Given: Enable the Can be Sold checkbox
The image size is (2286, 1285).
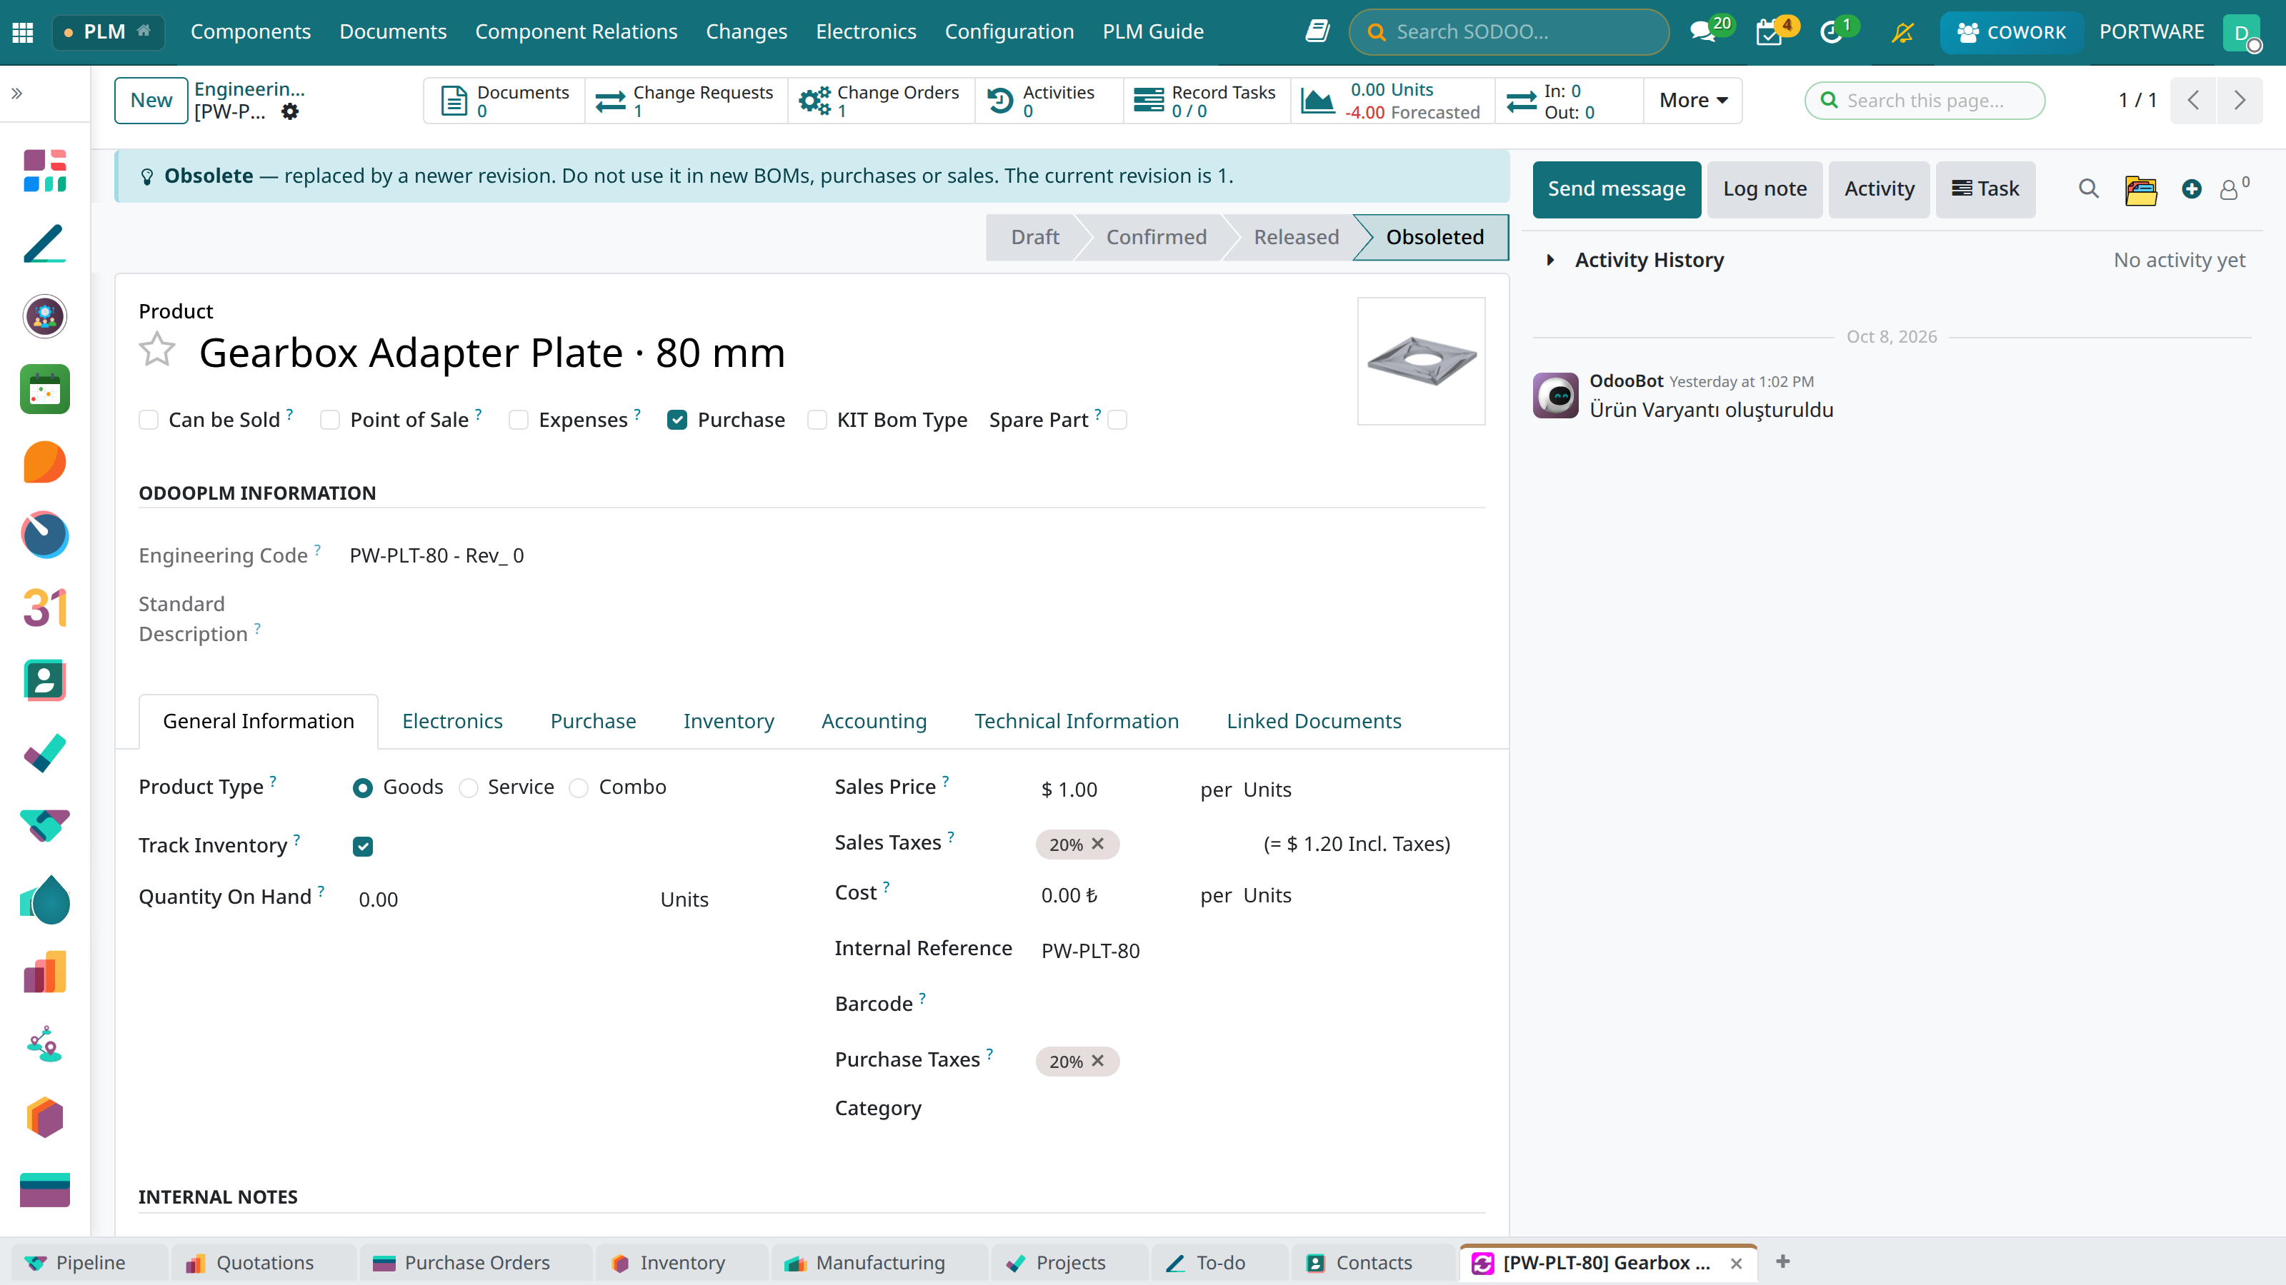Looking at the screenshot, I should (149, 420).
